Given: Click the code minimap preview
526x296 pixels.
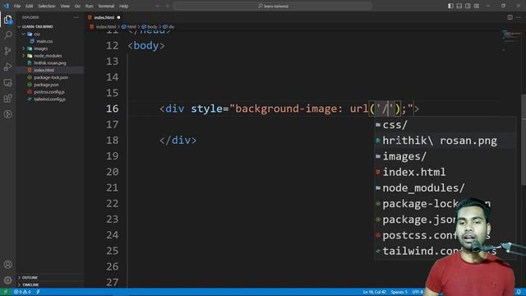Looking at the screenshot, I should click(x=510, y=40).
